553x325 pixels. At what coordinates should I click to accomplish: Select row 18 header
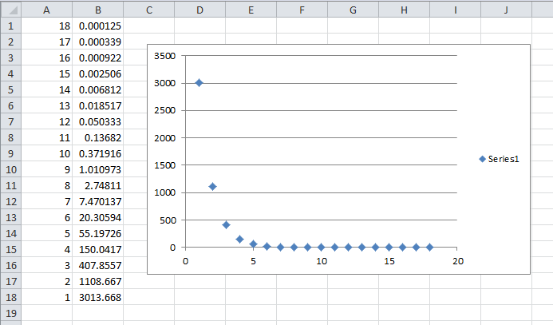10,298
